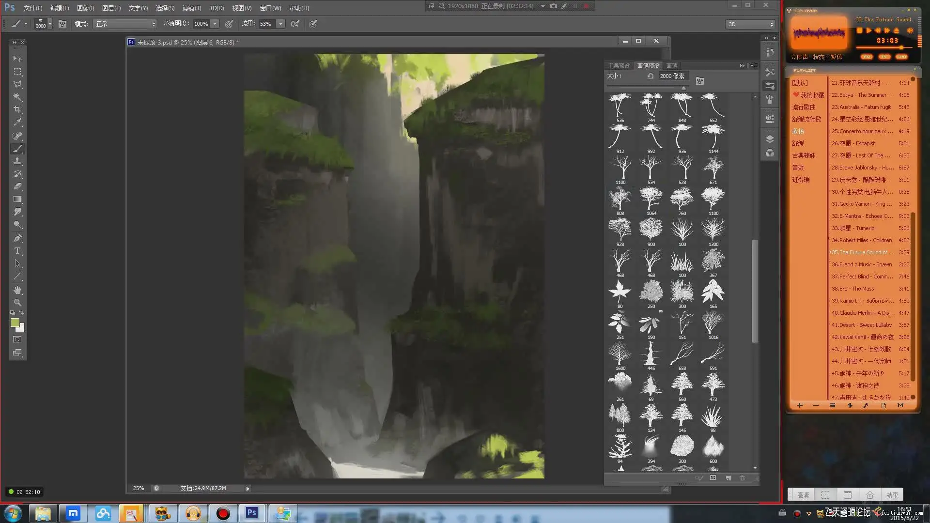This screenshot has height=523, width=930.
Task: Open the 滤镜(T) menu
Action: click(x=191, y=8)
